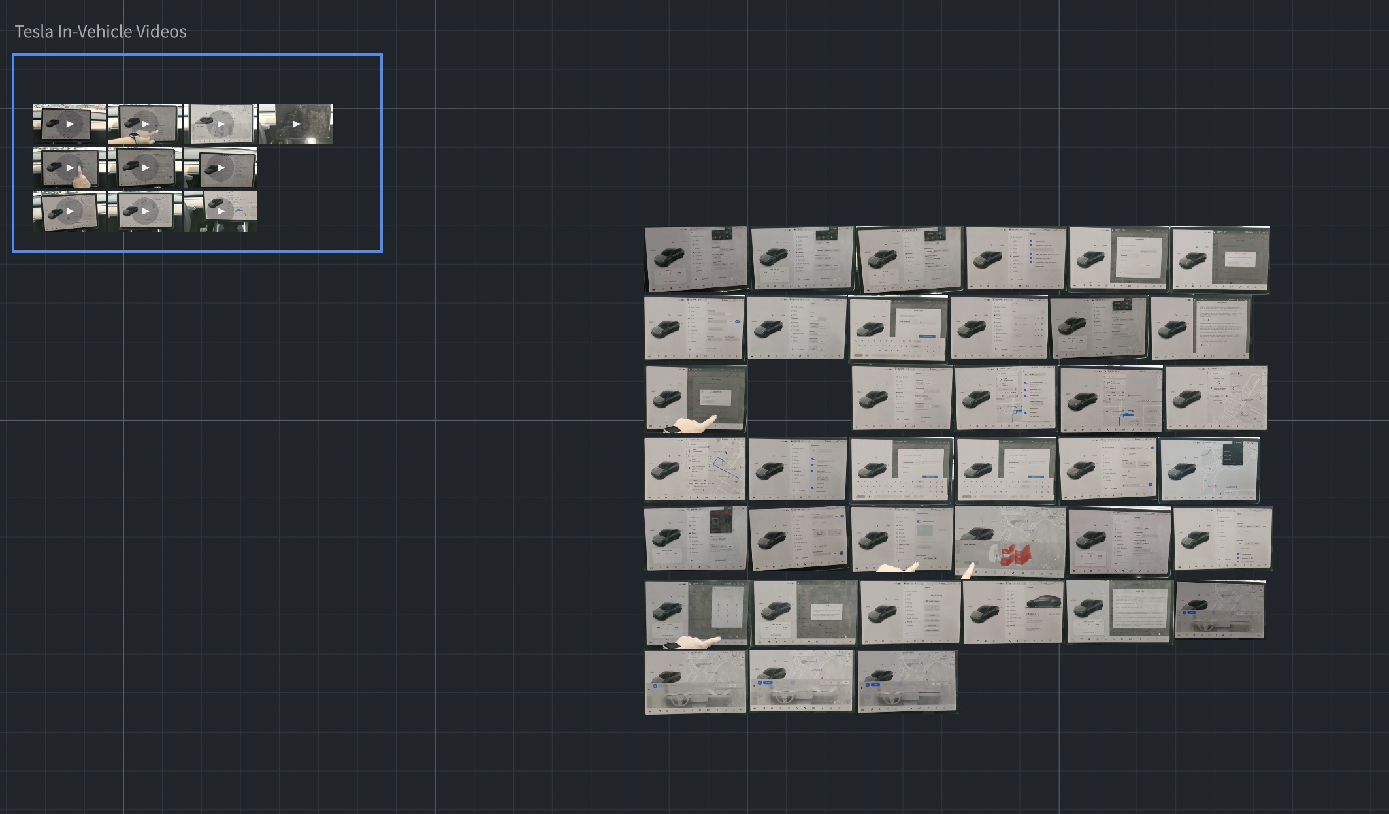Open the image with the centered alert box on the dark panel

pos(806,613)
